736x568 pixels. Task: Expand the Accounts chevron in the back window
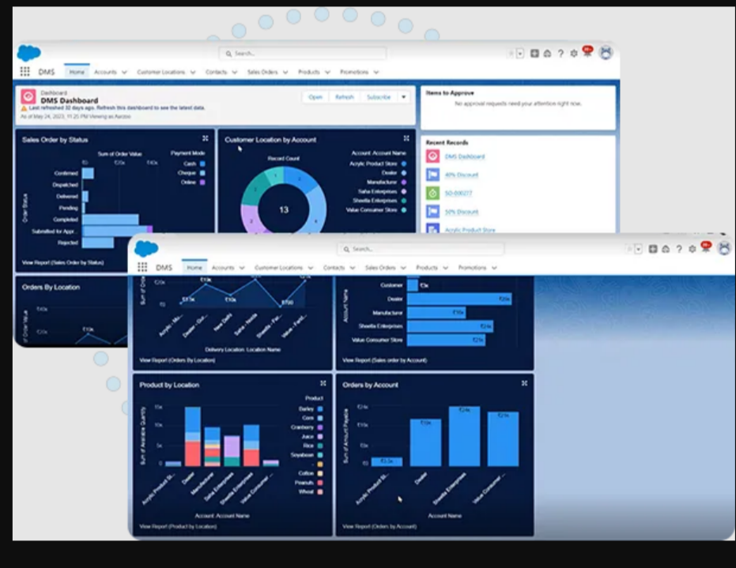click(x=124, y=73)
